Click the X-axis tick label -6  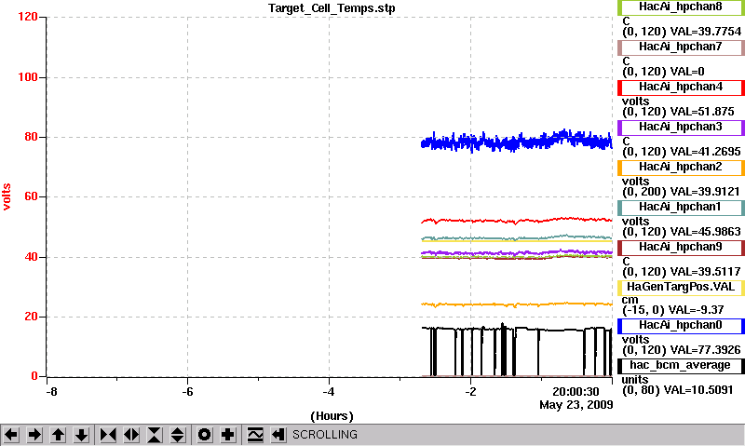pos(188,392)
